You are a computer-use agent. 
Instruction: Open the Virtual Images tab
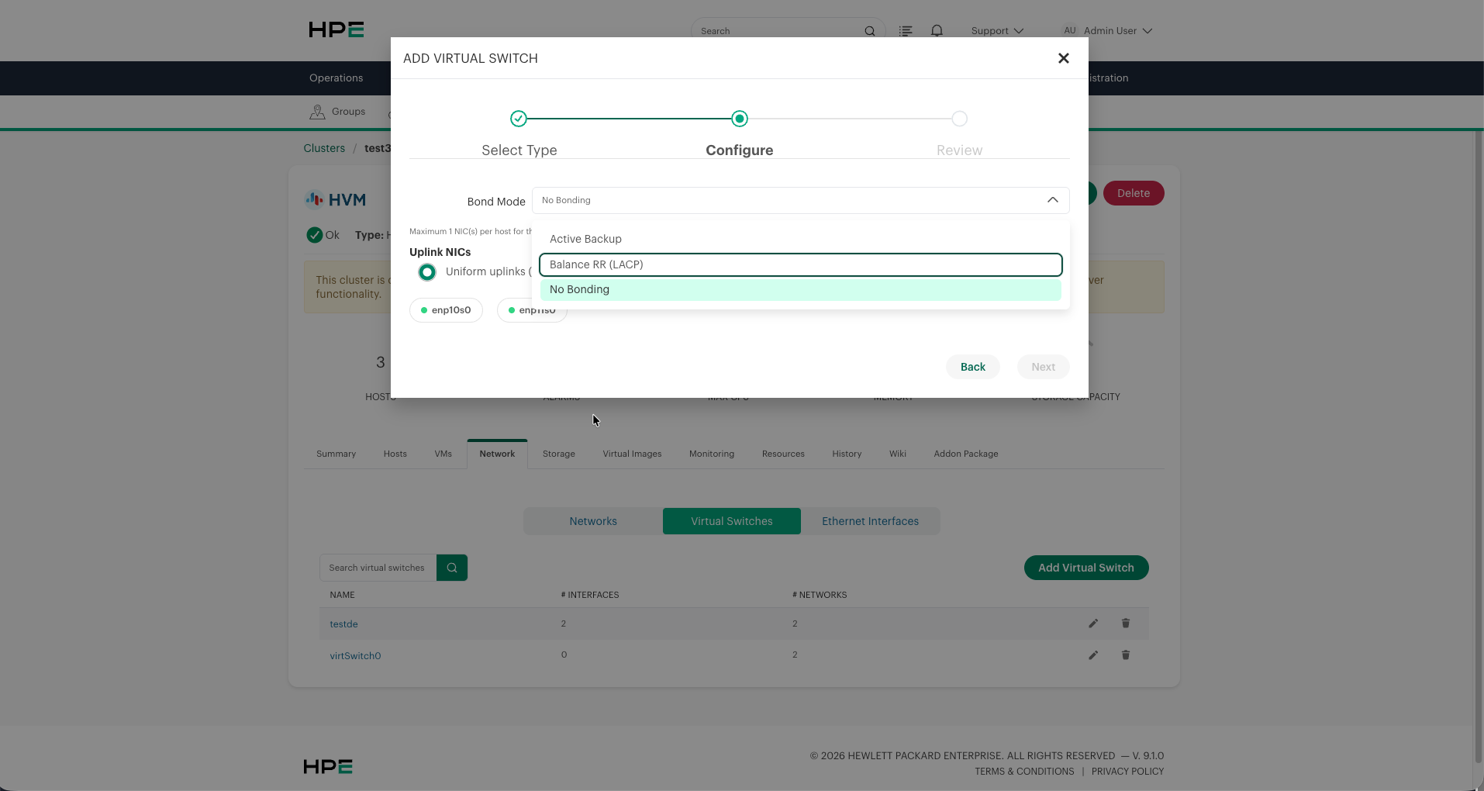point(632,454)
